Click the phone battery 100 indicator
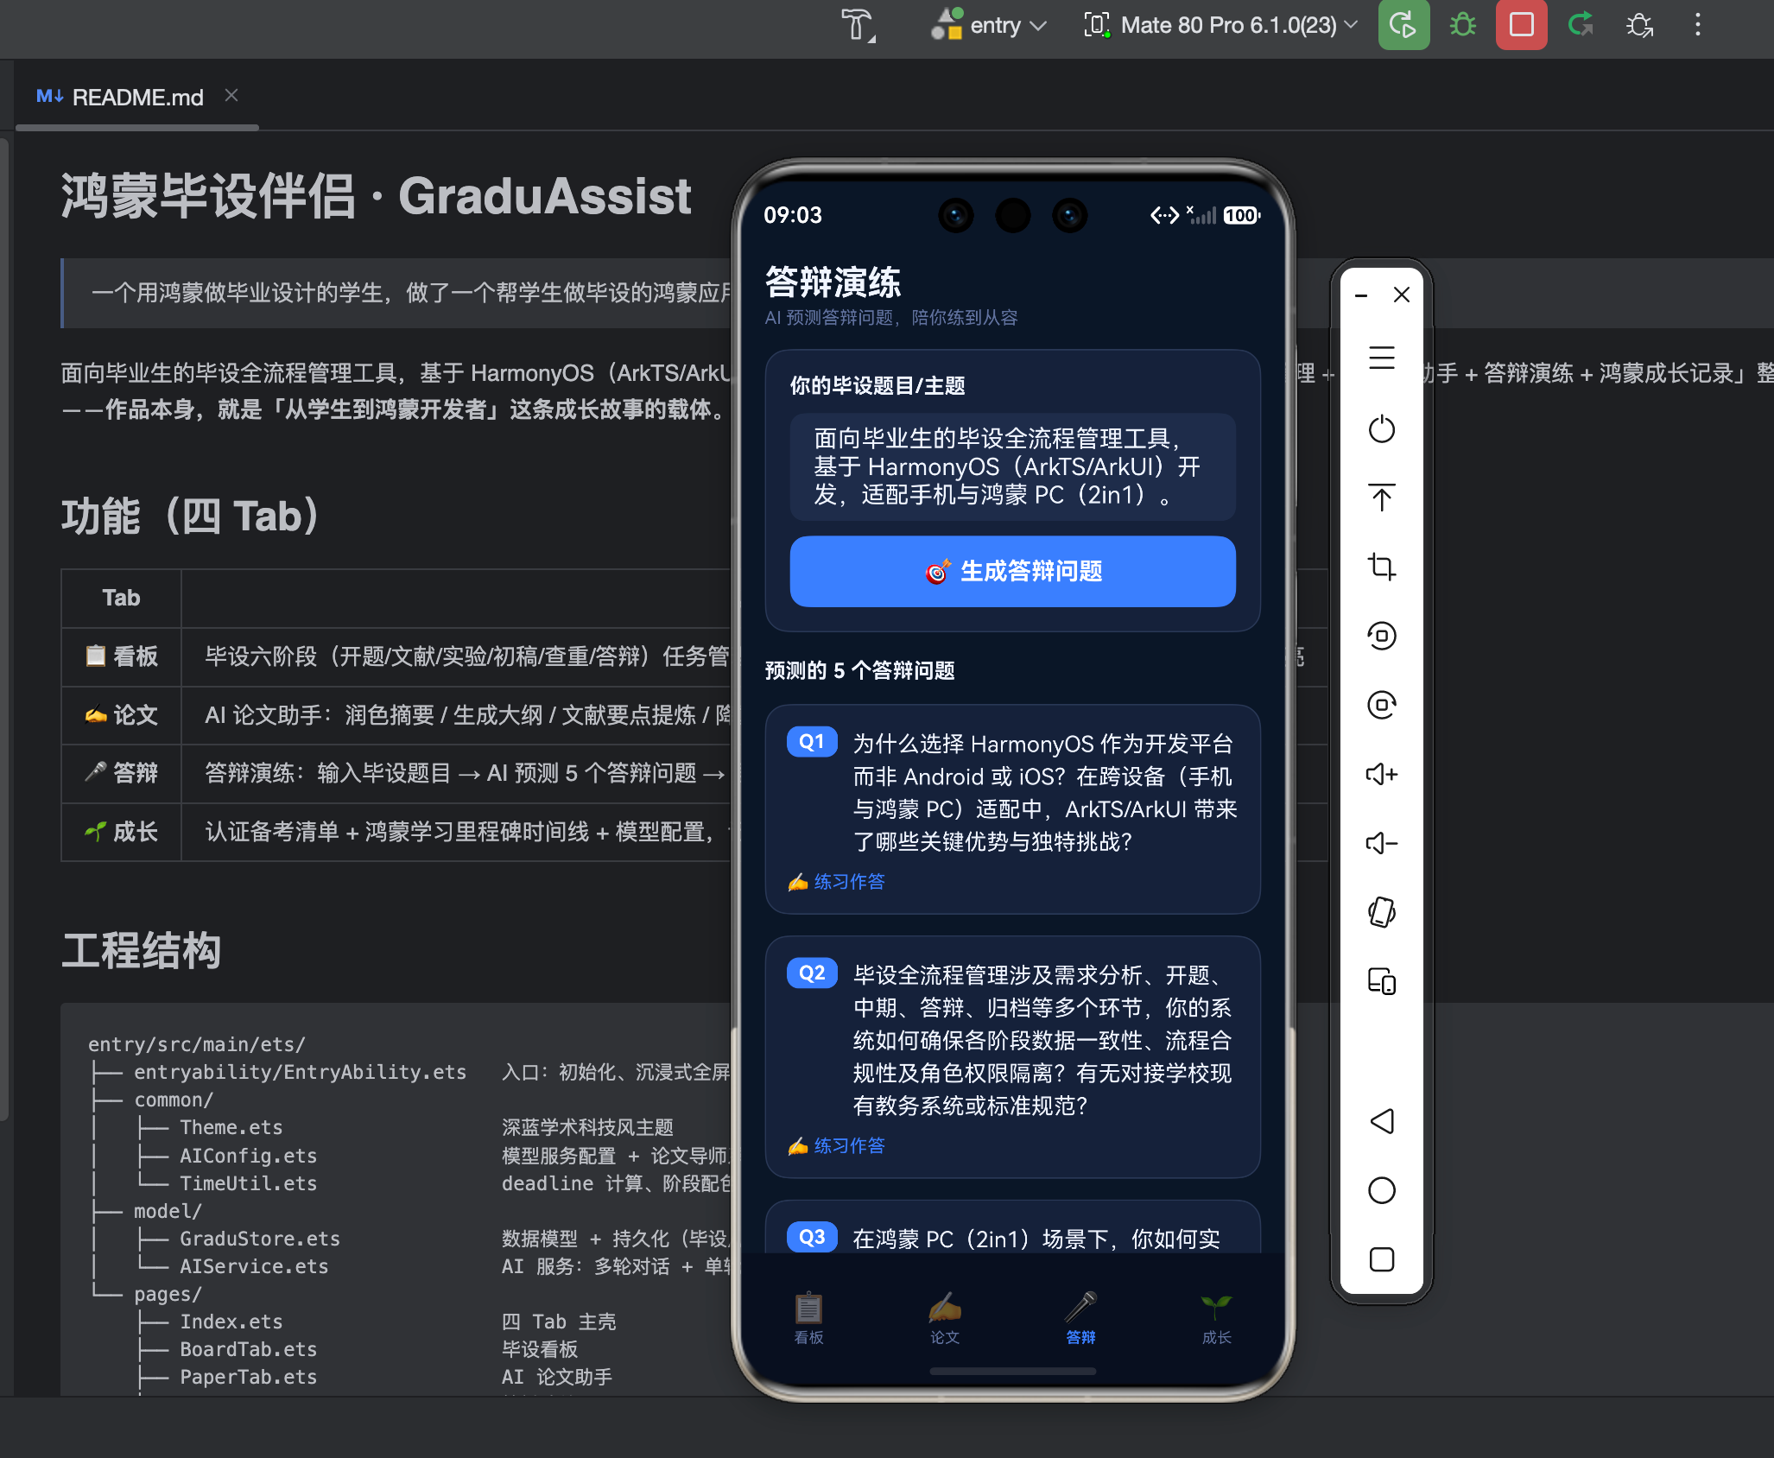Image resolution: width=1774 pixels, height=1458 pixels. (1241, 215)
